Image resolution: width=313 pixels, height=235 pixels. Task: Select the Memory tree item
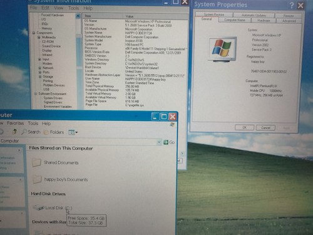click(47, 28)
